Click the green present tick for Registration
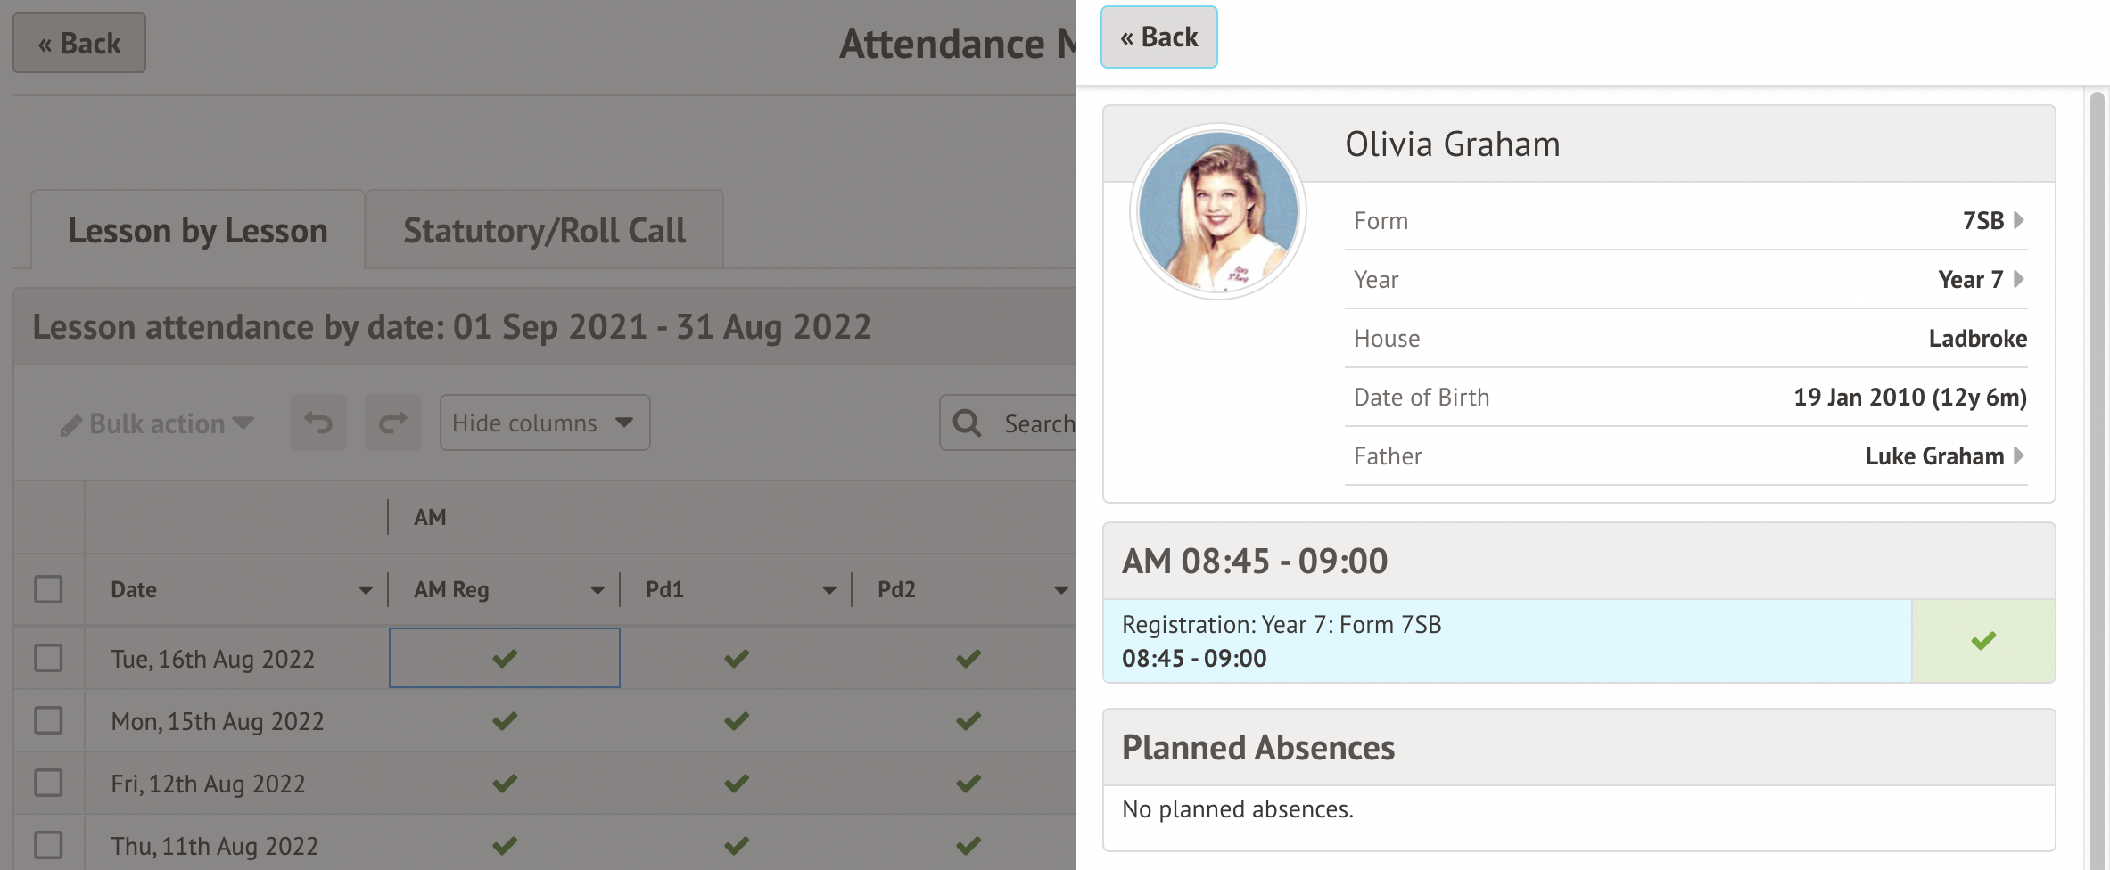The image size is (2110, 870). (x=1982, y=641)
